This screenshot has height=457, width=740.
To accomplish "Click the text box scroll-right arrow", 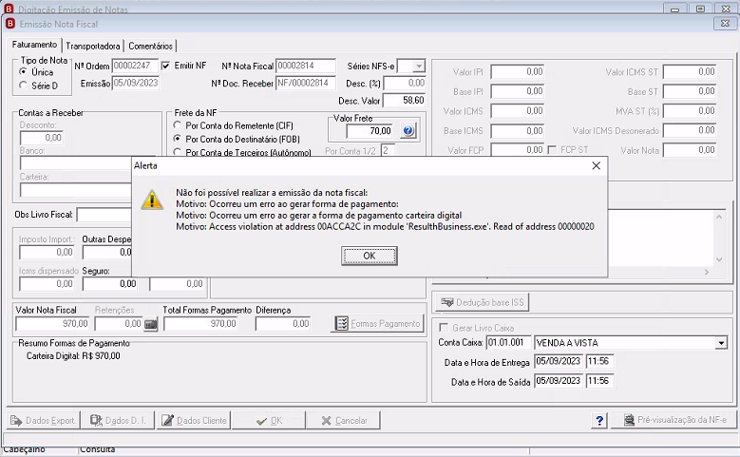I will click(707, 272).
